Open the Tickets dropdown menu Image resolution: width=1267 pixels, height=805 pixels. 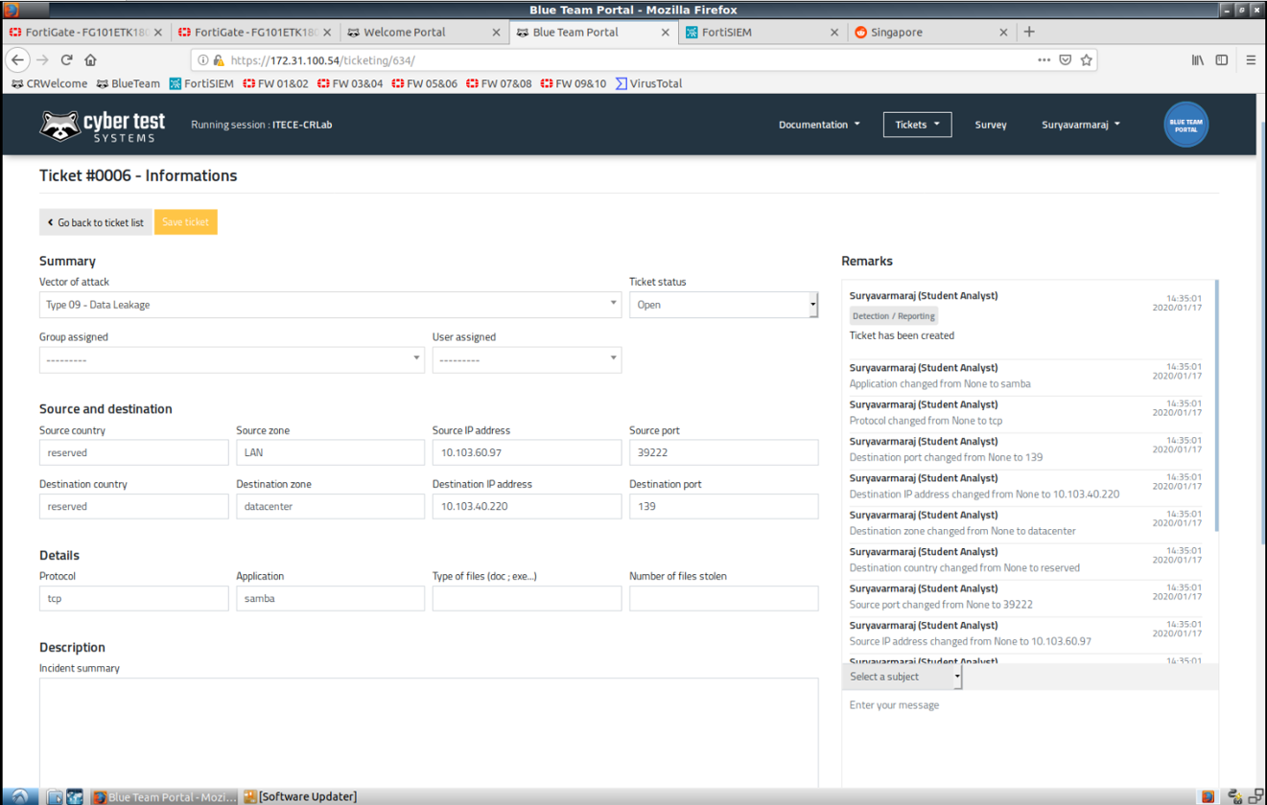pos(917,125)
